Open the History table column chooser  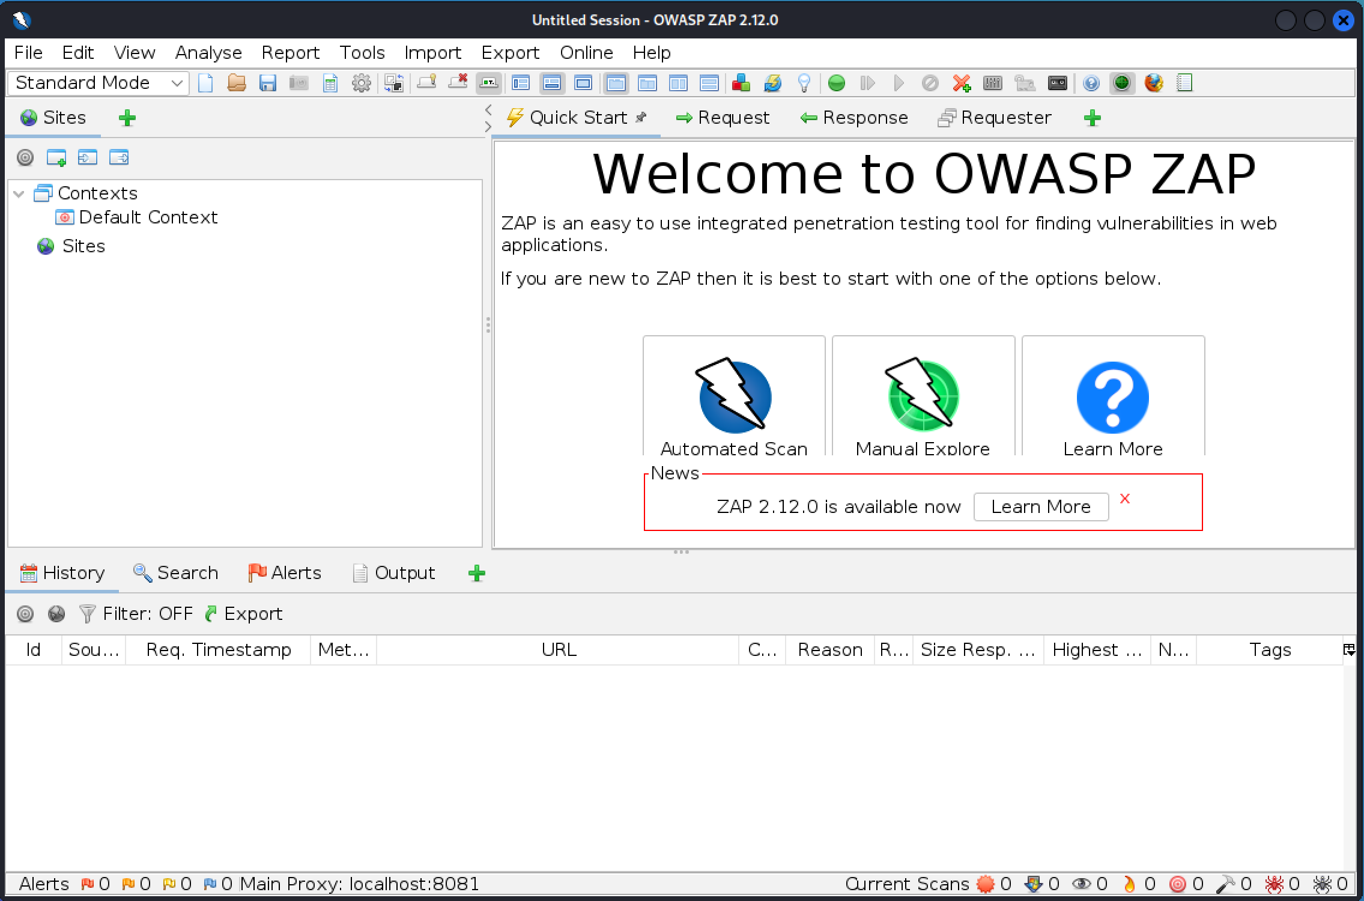[1348, 649]
